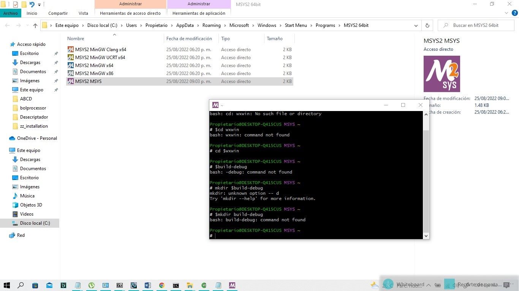Open the Archivo menu
The width and height of the screenshot is (519, 291).
pyautogui.click(x=11, y=13)
